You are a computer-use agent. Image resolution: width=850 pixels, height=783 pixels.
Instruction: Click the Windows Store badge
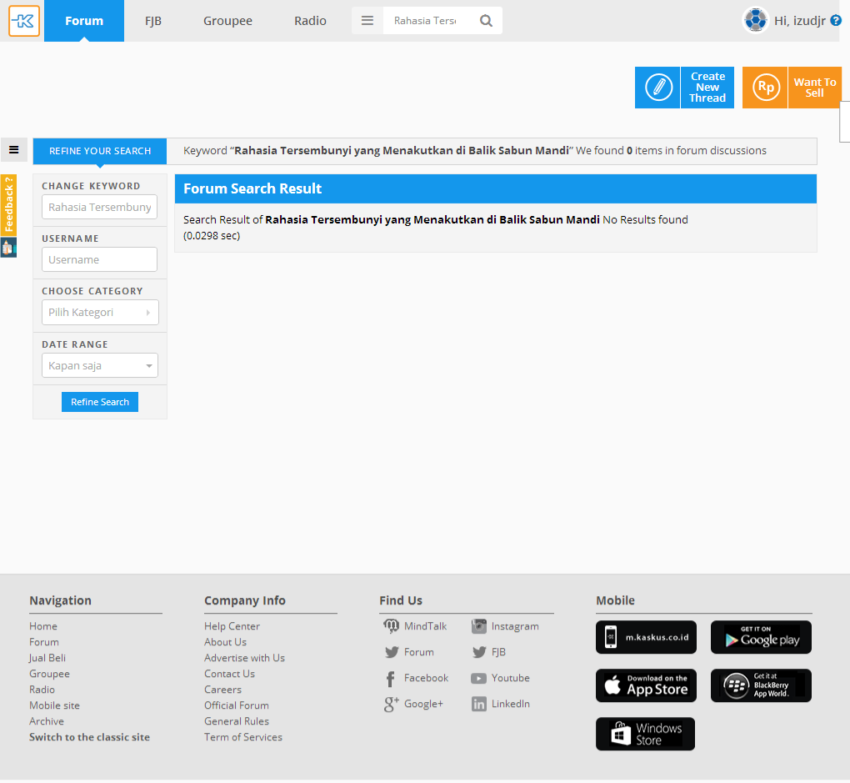point(645,734)
